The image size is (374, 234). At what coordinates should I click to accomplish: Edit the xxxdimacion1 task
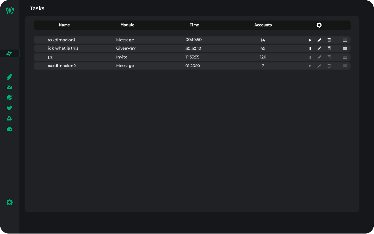319,40
